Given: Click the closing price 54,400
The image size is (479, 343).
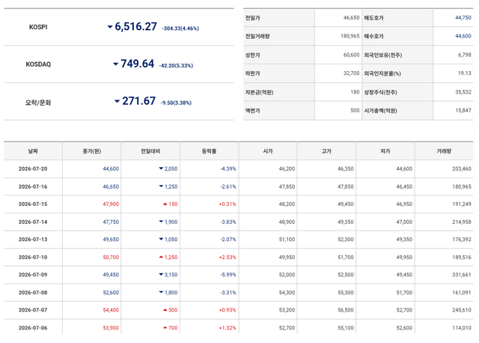Looking at the screenshot, I should (x=111, y=310).
